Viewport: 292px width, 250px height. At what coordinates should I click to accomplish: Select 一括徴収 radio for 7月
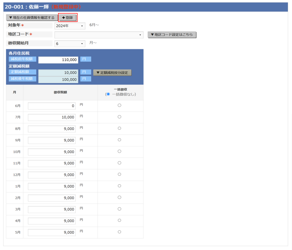[x=119, y=117]
